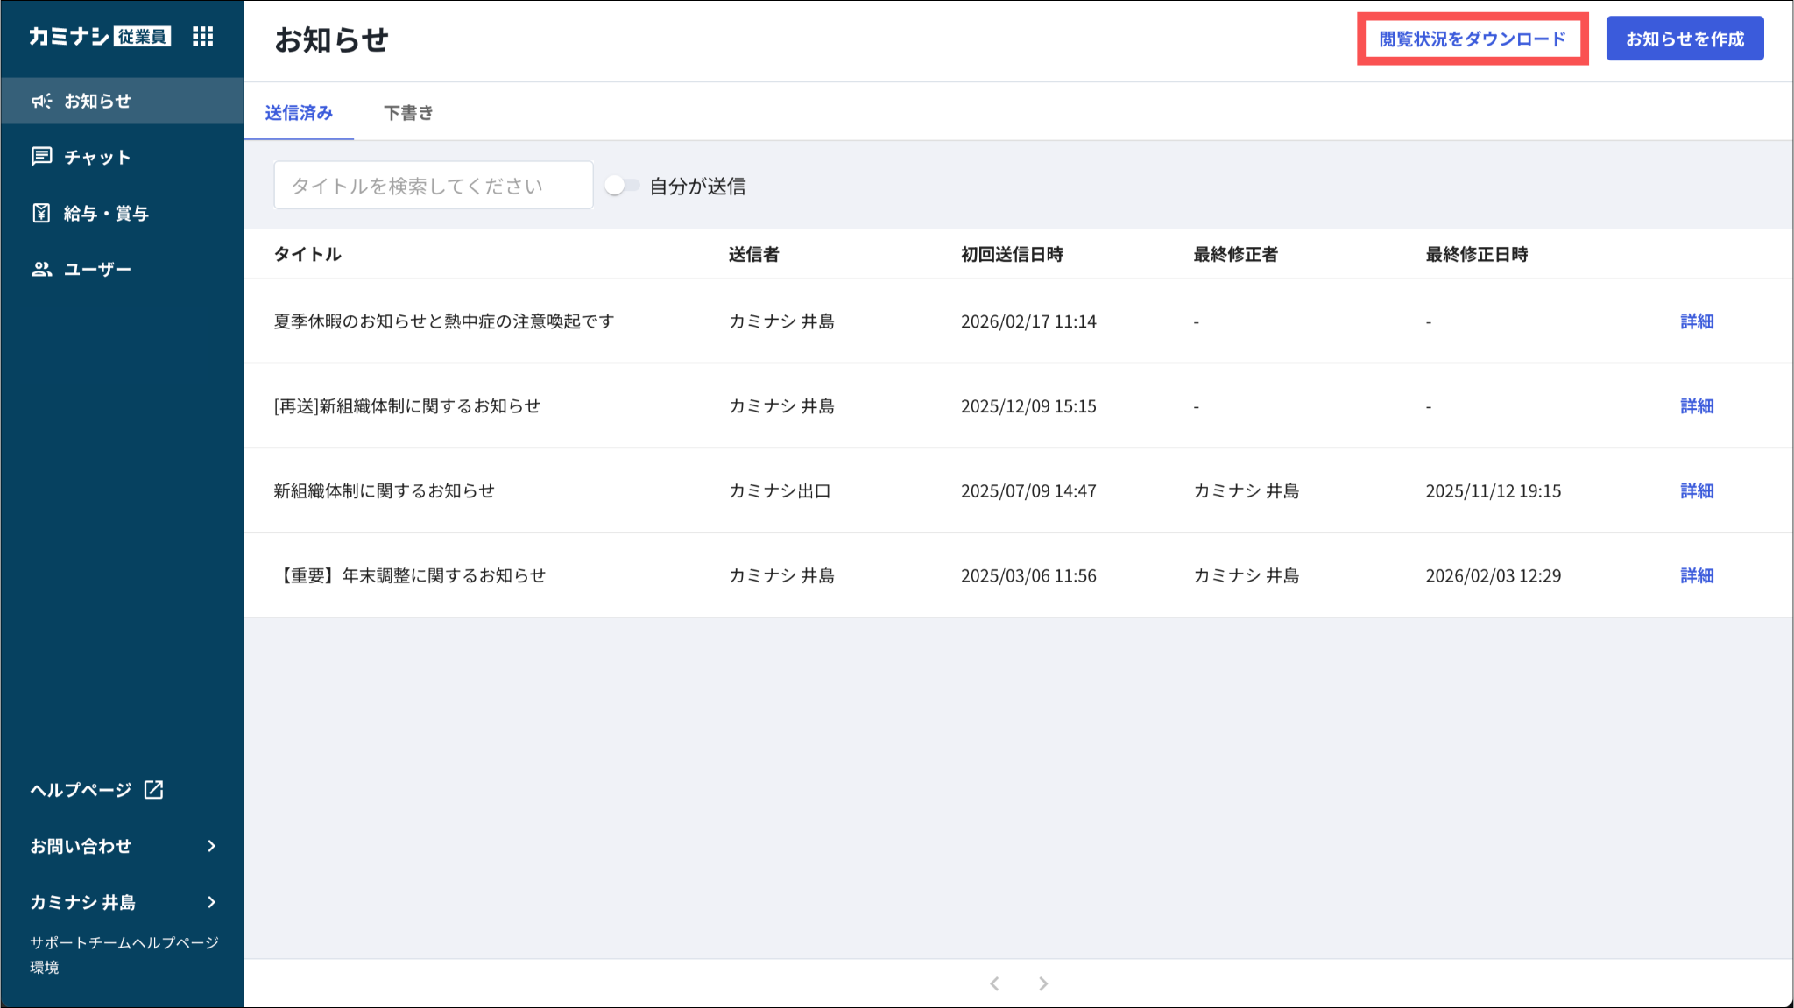Screen dimensions: 1794x1008
Task: Expand the お問い合わせ chevron
Action: (x=211, y=846)
